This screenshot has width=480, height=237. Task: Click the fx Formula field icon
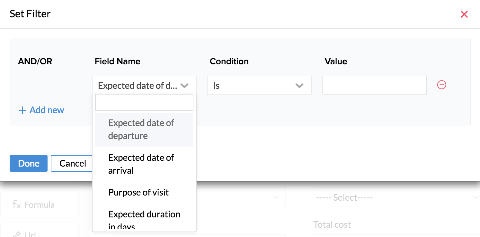coord(17,205)
